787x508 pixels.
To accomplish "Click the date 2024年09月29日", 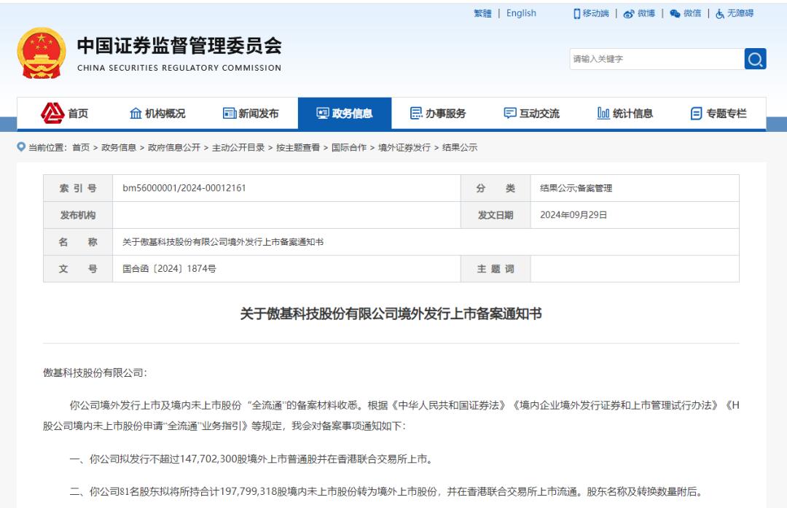I will click(573, 215).
